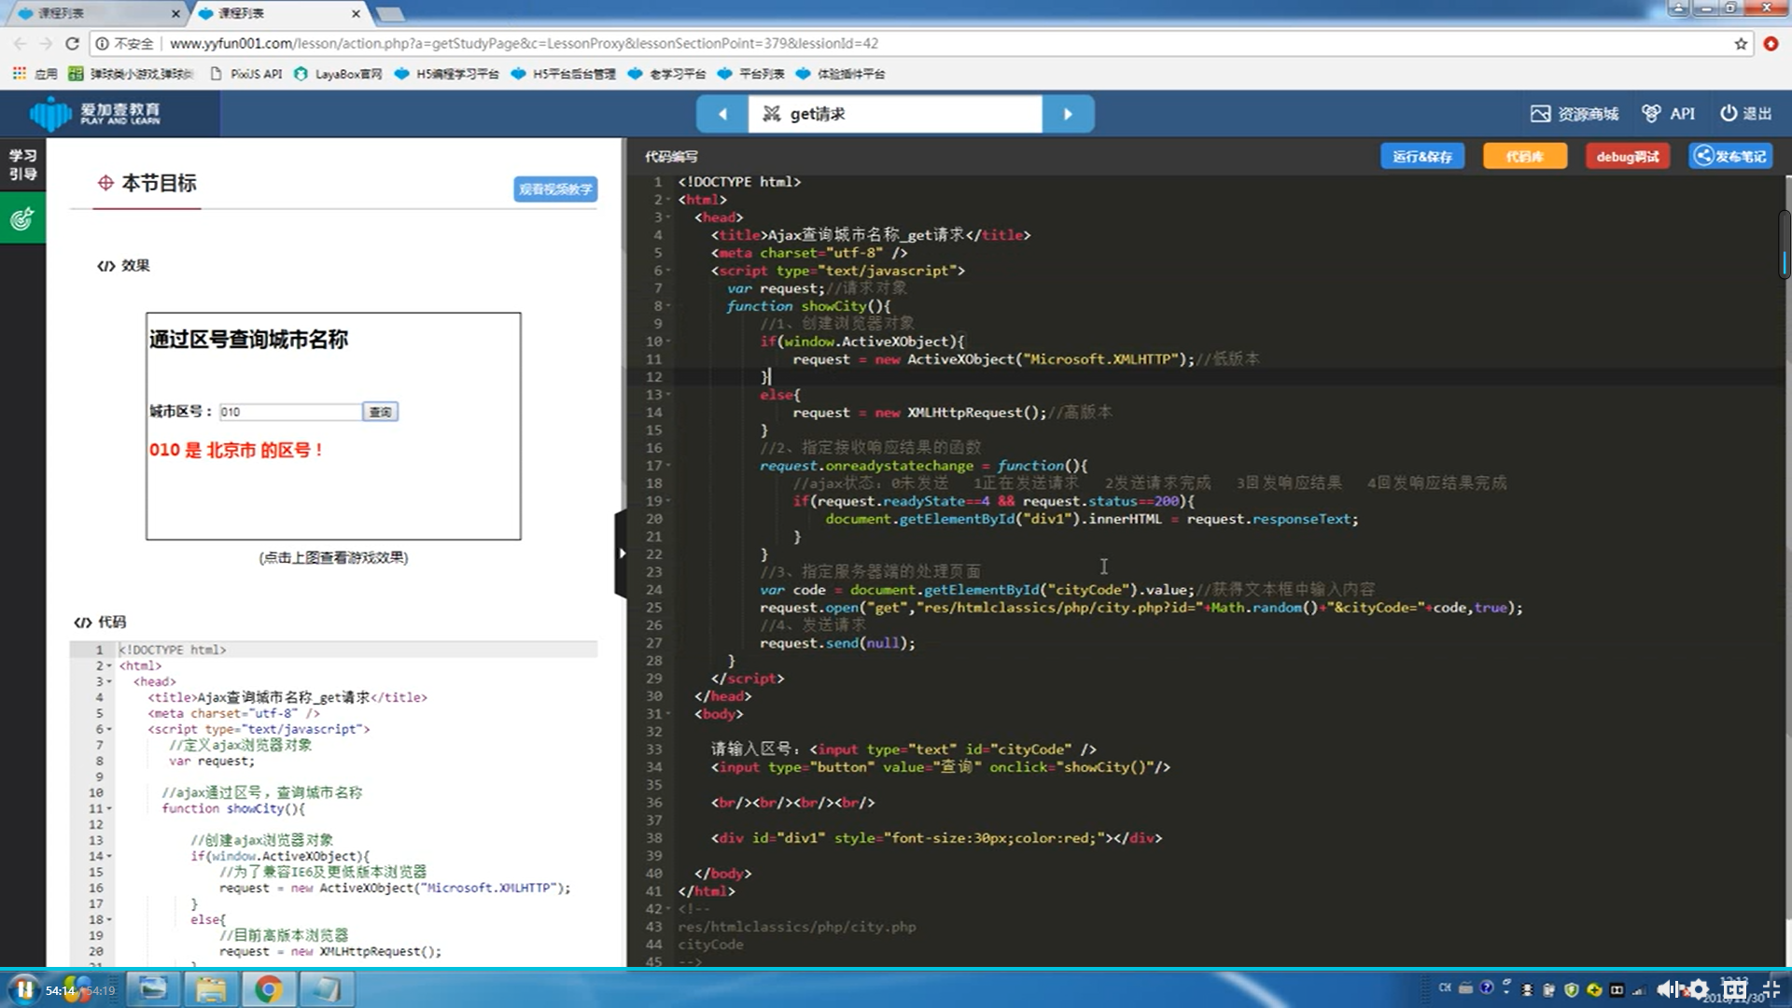1792x1008 pixels.
Task: Click editor line with request.send(null);
Action: point(837,643)
